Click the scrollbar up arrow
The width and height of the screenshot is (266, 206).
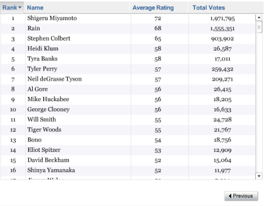pos(259,18)
